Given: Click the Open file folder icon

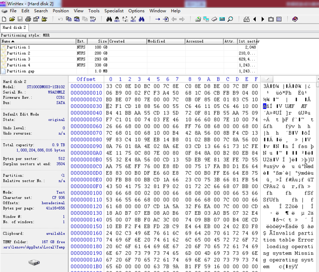Looking at the screenshot, I should pos(13,19).
